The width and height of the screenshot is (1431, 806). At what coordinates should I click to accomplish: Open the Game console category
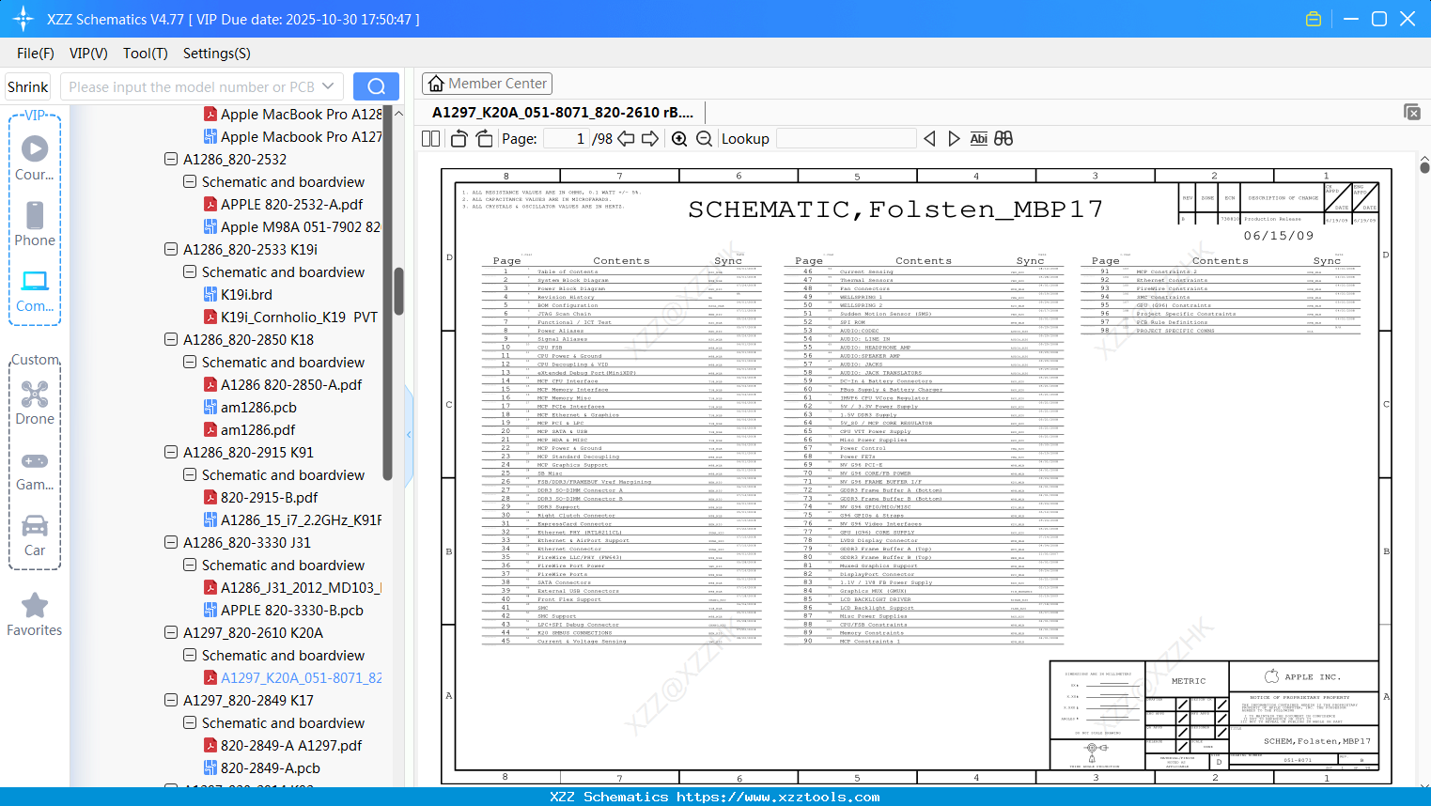[35, 471]
